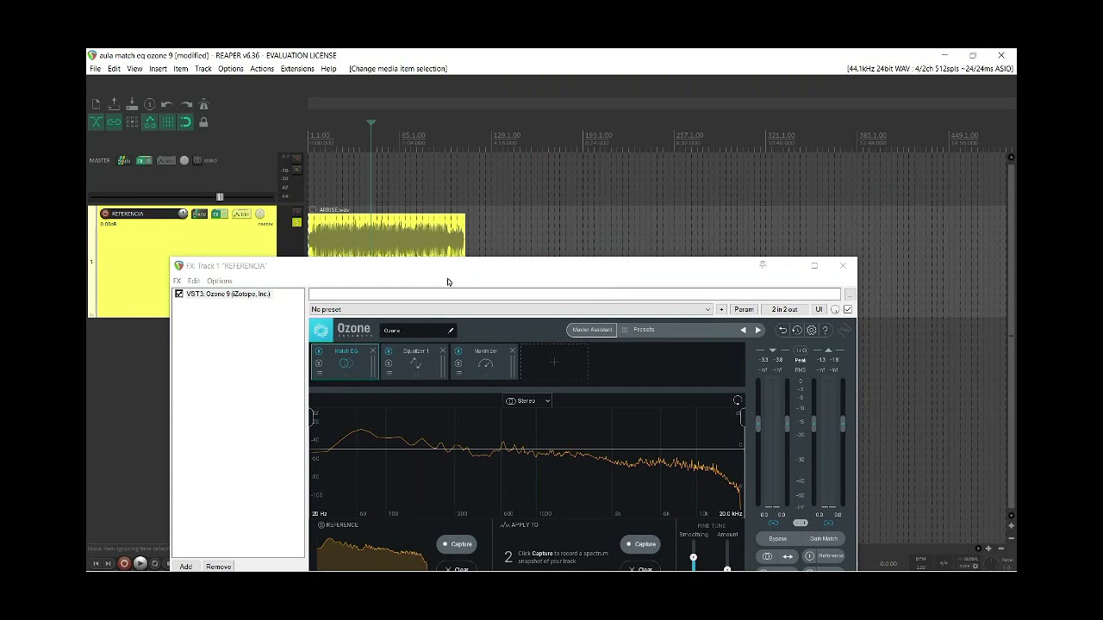Click Capture button in Reference section
The width and height of the screenshot is (1103, 620).
click(x=457, y=544)
